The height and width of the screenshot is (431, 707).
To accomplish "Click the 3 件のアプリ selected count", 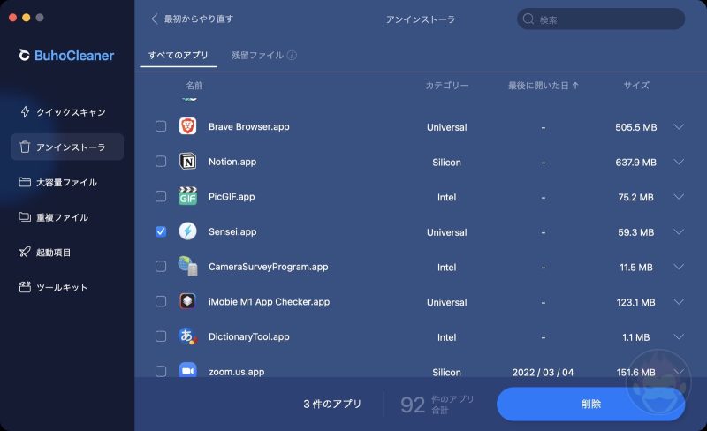I will tap(332, 404).
